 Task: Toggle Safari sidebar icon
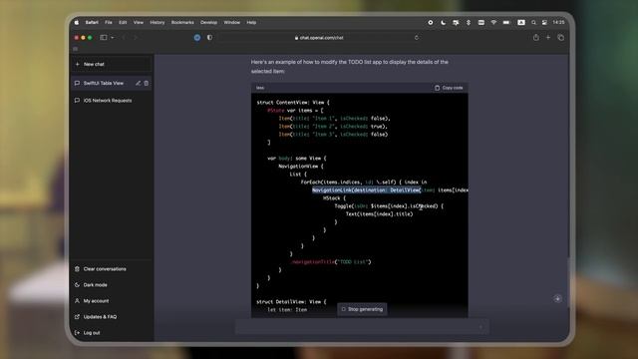coord(104,38)
